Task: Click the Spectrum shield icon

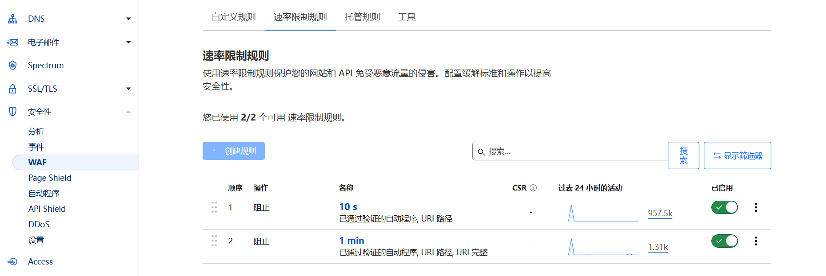Action: tap(13, 66)
